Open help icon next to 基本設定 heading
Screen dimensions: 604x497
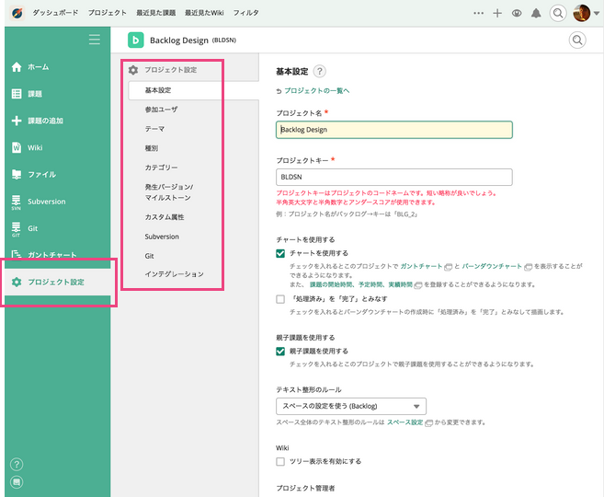point(319,72)
